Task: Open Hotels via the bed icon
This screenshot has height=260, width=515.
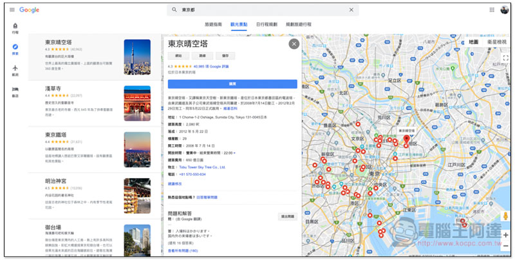Action: [15, 89]
